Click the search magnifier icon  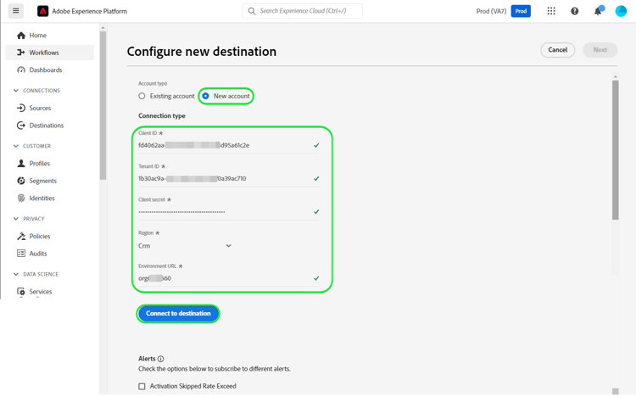point(252,11)
